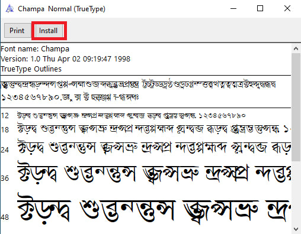Viewport: 301px width, 234px height.
Task: Click the size label 18
Action: pyautogui.click(x=5, y=130)
